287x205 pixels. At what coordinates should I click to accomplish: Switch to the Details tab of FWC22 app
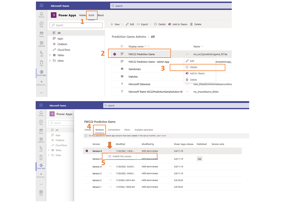click(x=88, y=130)
